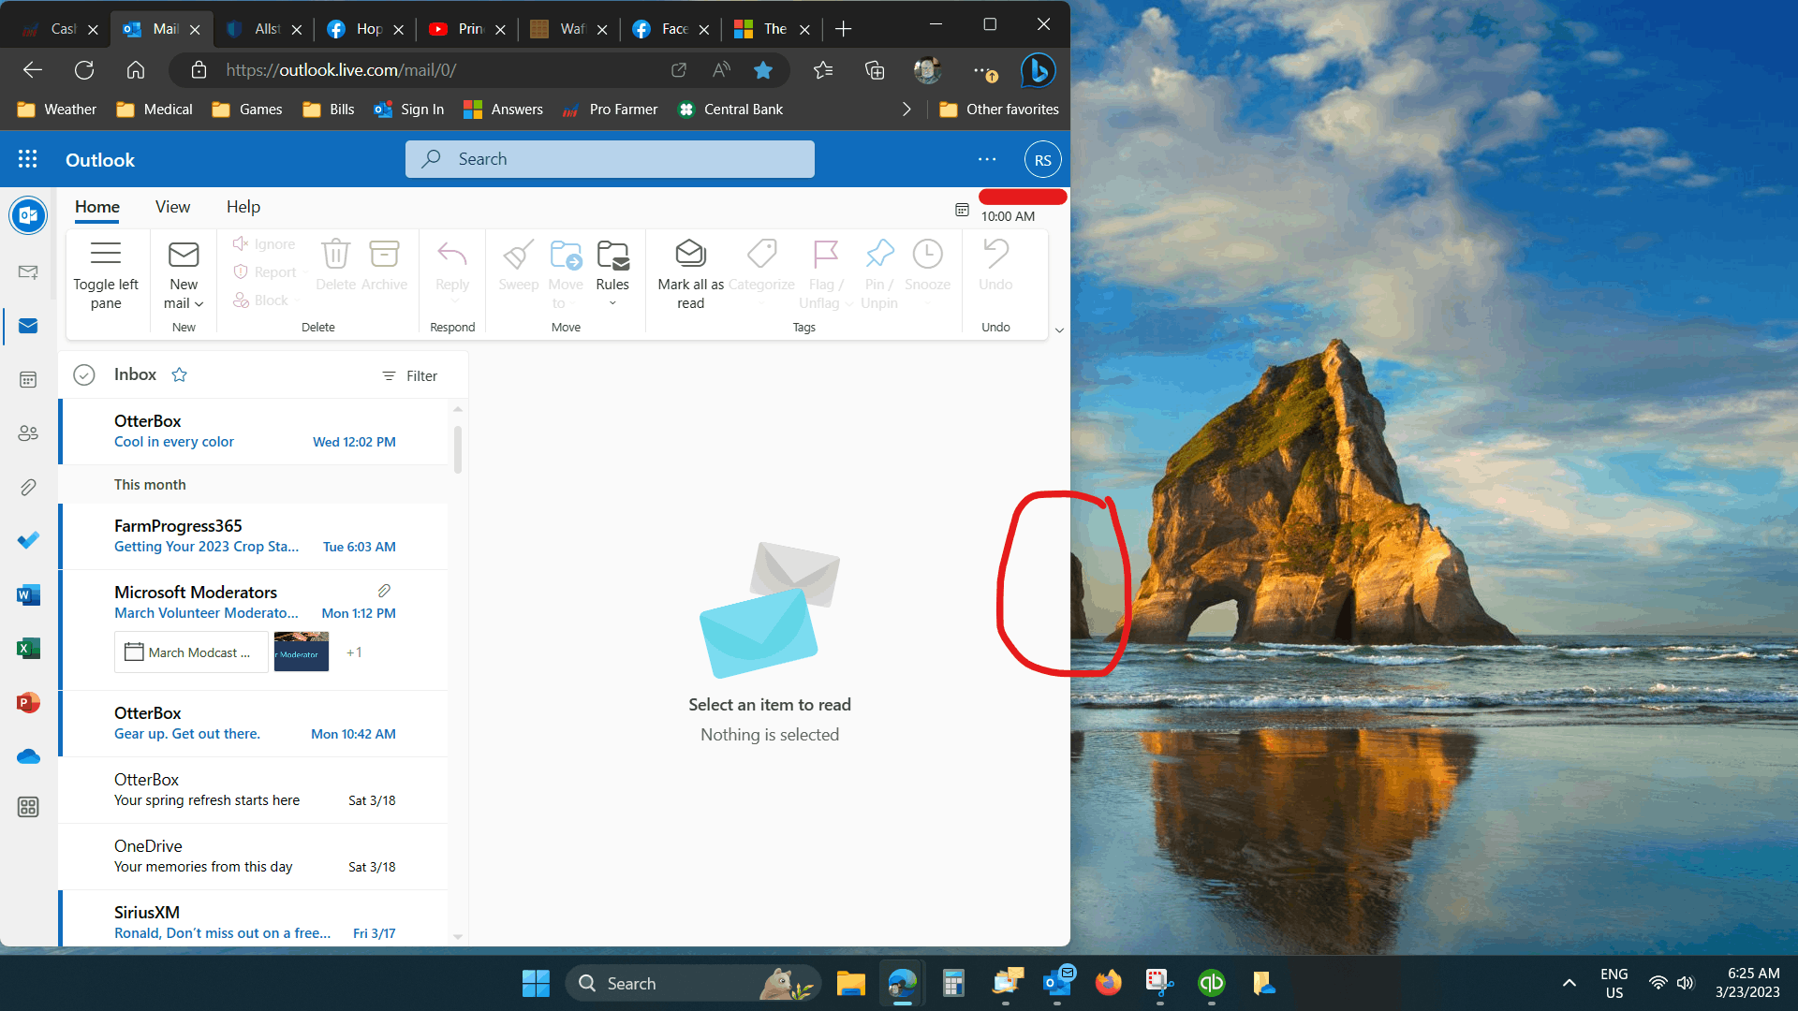Open the Filter dropdown for Inbox
The width and height of the screenshot is (1798, 1011).
pyautogui.click(x=409, y=376)
